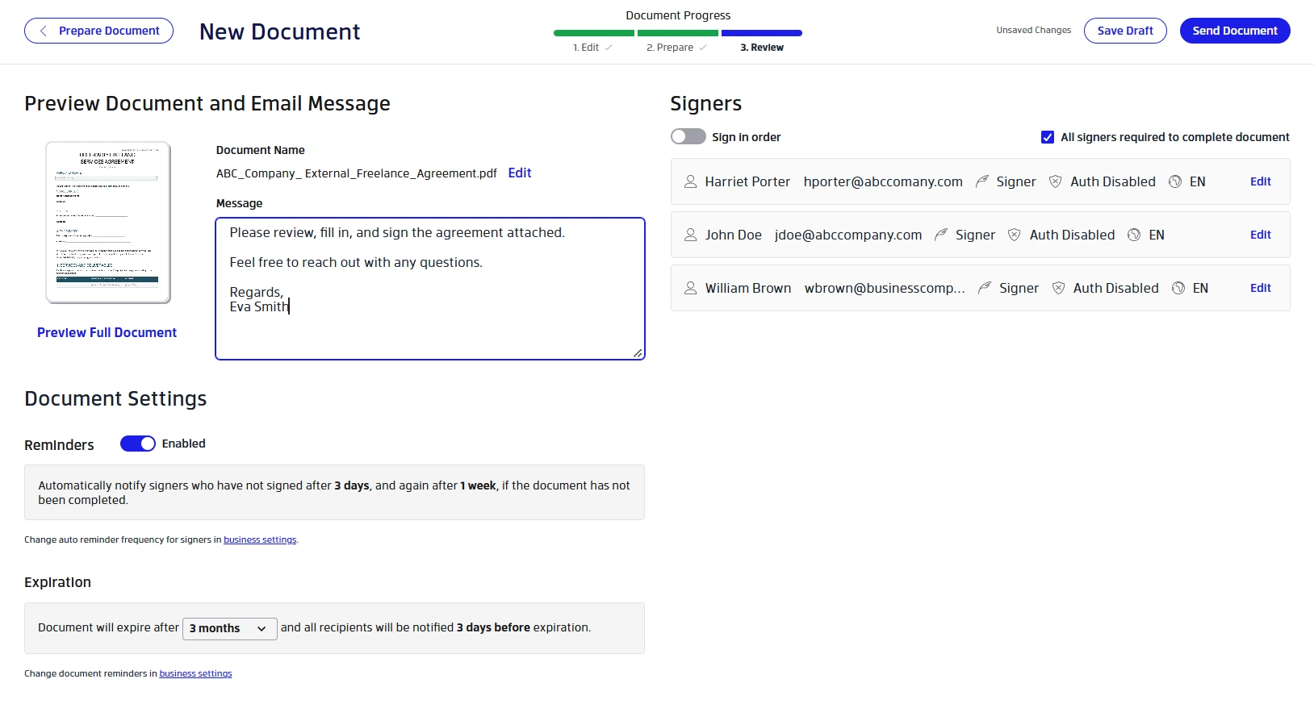Click the hporter@abccomany.com email
This screenshot has width=1314, height=704.
[883, 181]
